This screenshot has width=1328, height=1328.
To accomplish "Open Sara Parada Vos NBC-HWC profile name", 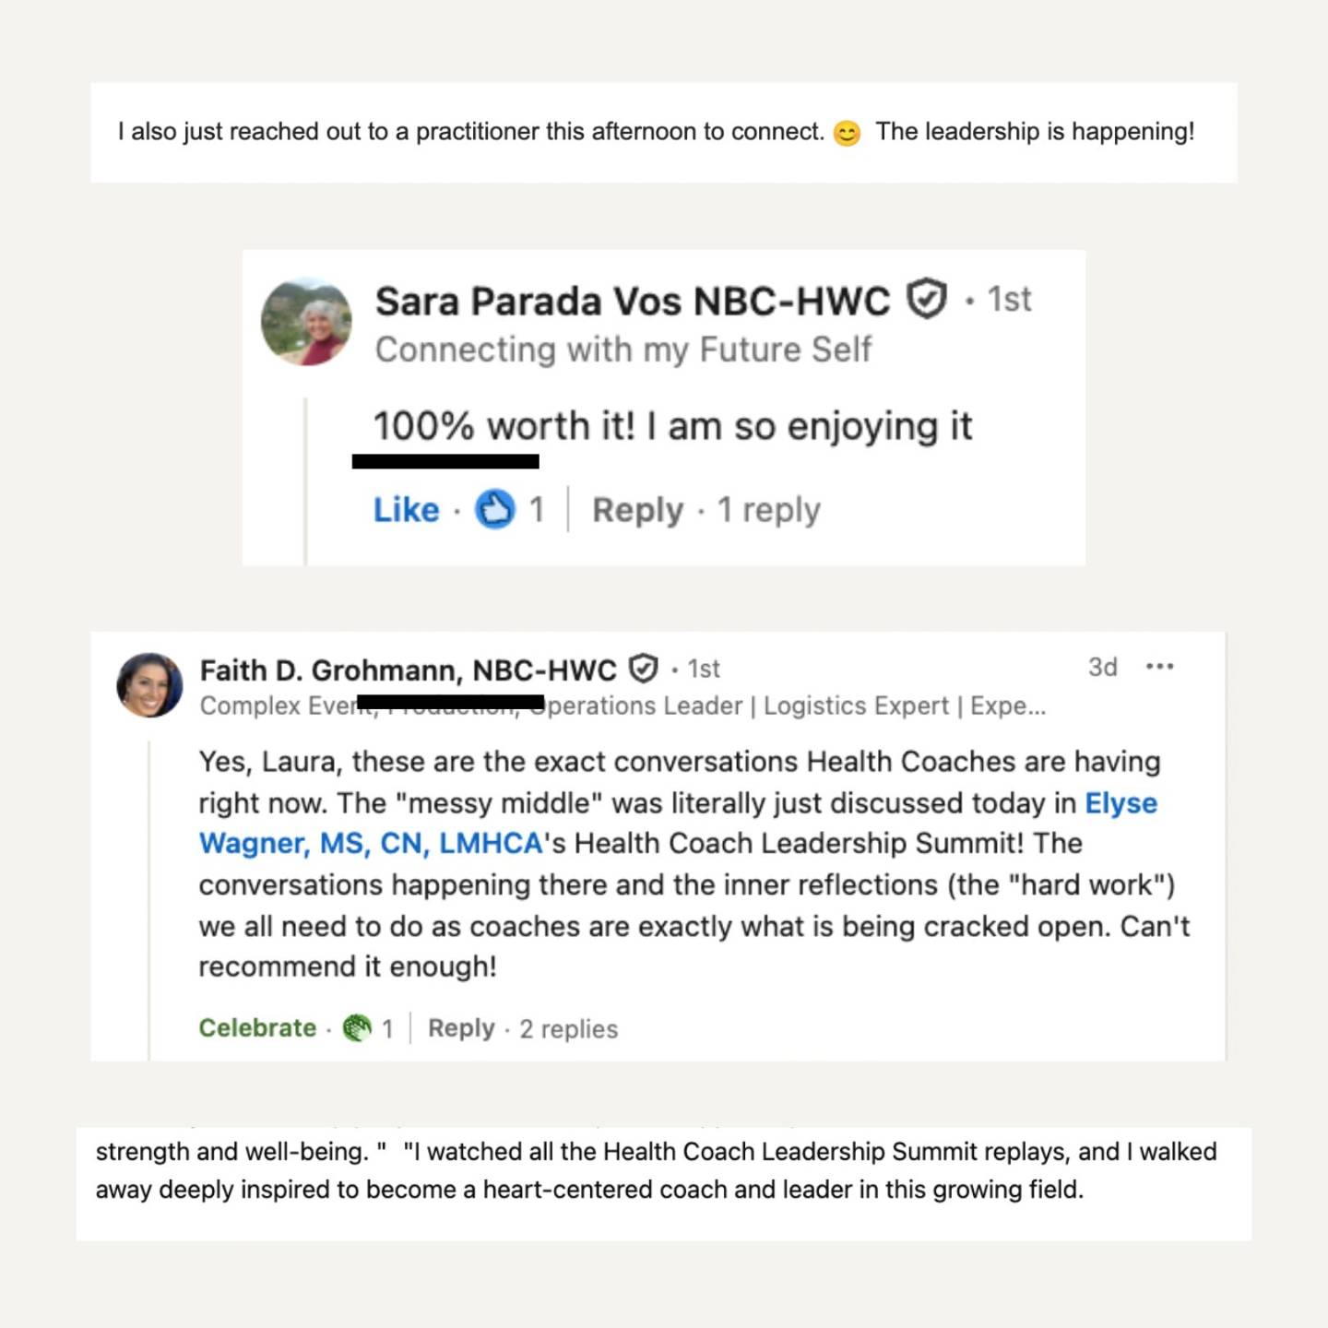I will [633, 302].
